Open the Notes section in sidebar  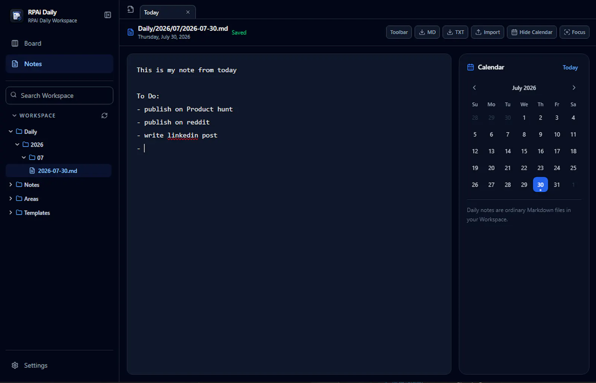(59, 64)
